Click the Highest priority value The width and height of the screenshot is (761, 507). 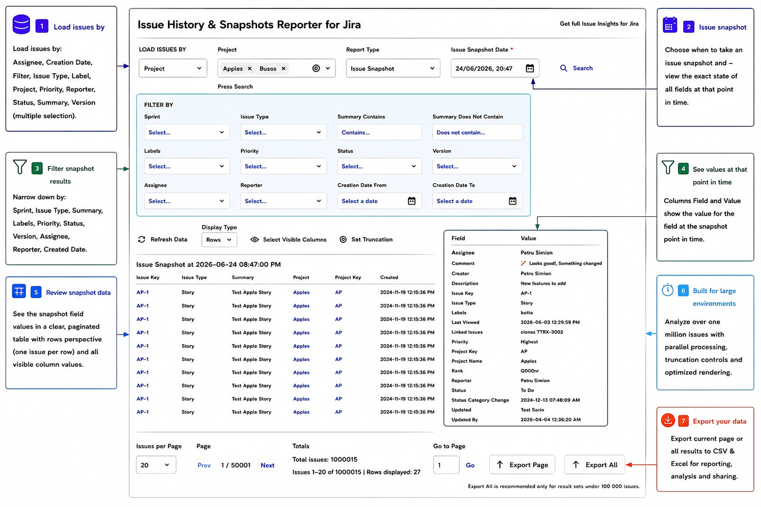point(529,341)
